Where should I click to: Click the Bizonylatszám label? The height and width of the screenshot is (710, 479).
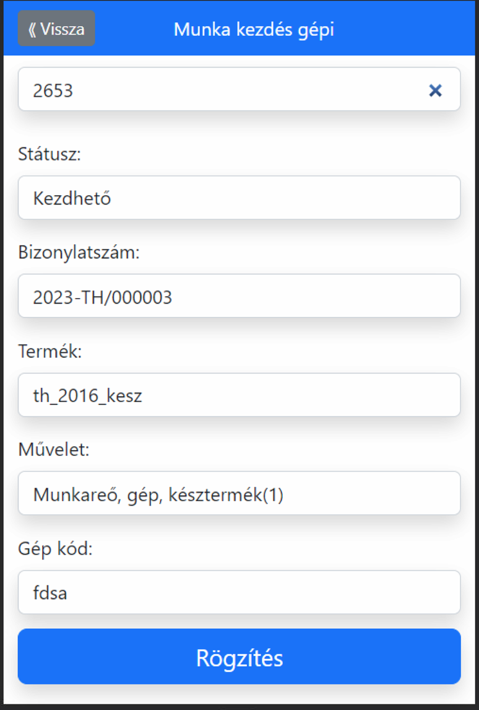point(79,253)
